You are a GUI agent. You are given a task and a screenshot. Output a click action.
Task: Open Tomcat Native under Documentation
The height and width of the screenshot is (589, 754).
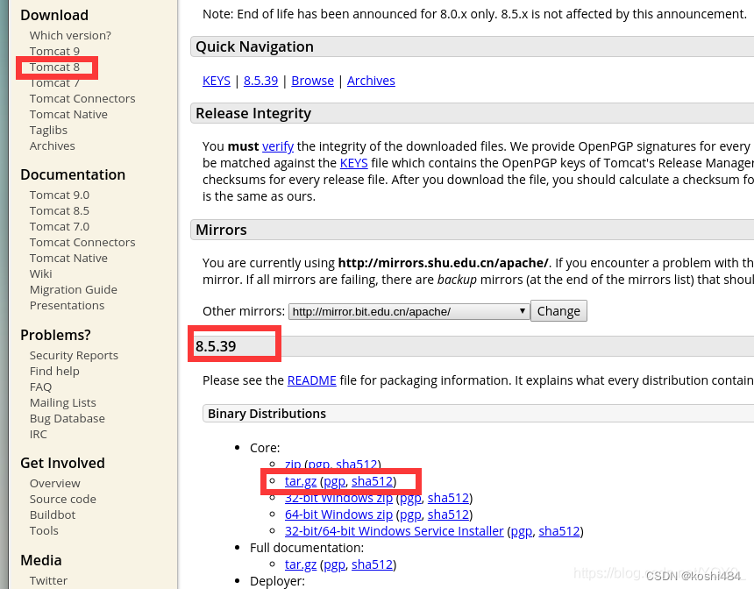click(x=68, y=259)
